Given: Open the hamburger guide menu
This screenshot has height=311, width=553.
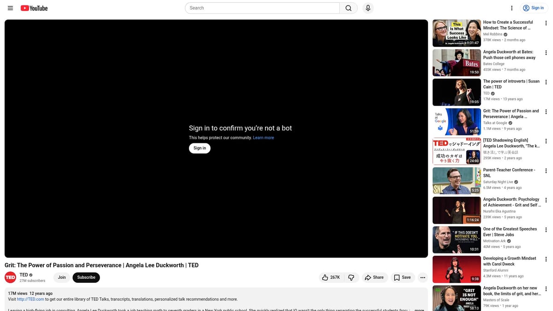Looking at the screenshot, I should tap(10, 8).
